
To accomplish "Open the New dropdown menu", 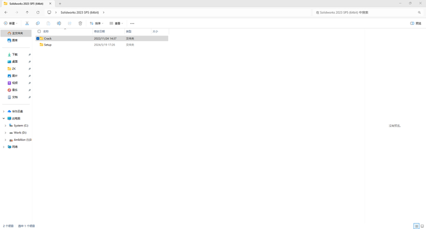I will point(11,23).
